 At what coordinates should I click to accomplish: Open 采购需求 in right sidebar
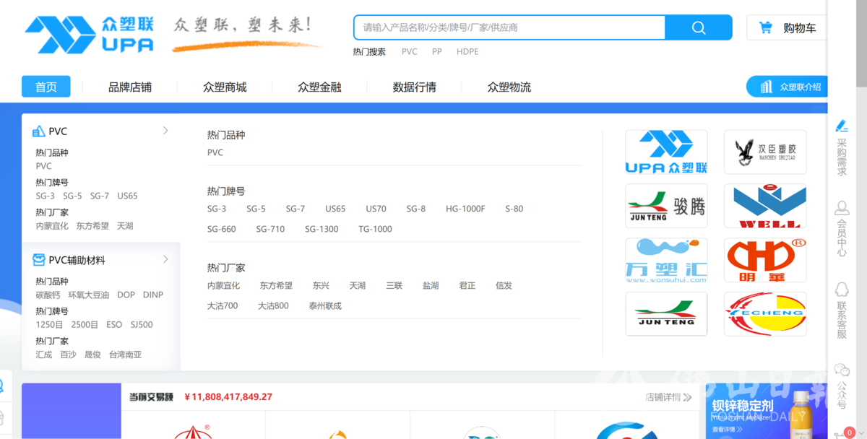click(x=842, y=148)
